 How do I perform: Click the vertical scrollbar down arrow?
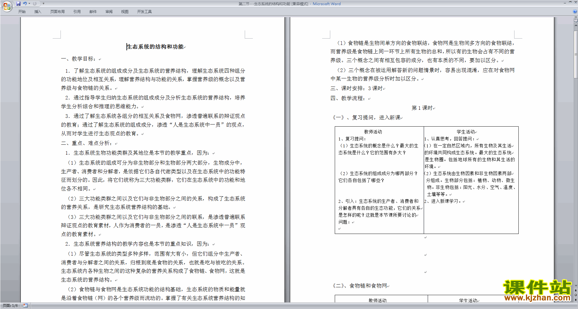click(x=576, y=286)
